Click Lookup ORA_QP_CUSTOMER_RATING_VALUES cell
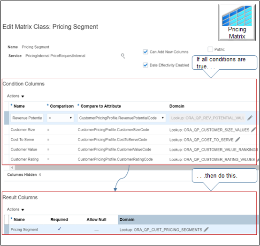This screenshot has width=260, height=246. point(212,160)
